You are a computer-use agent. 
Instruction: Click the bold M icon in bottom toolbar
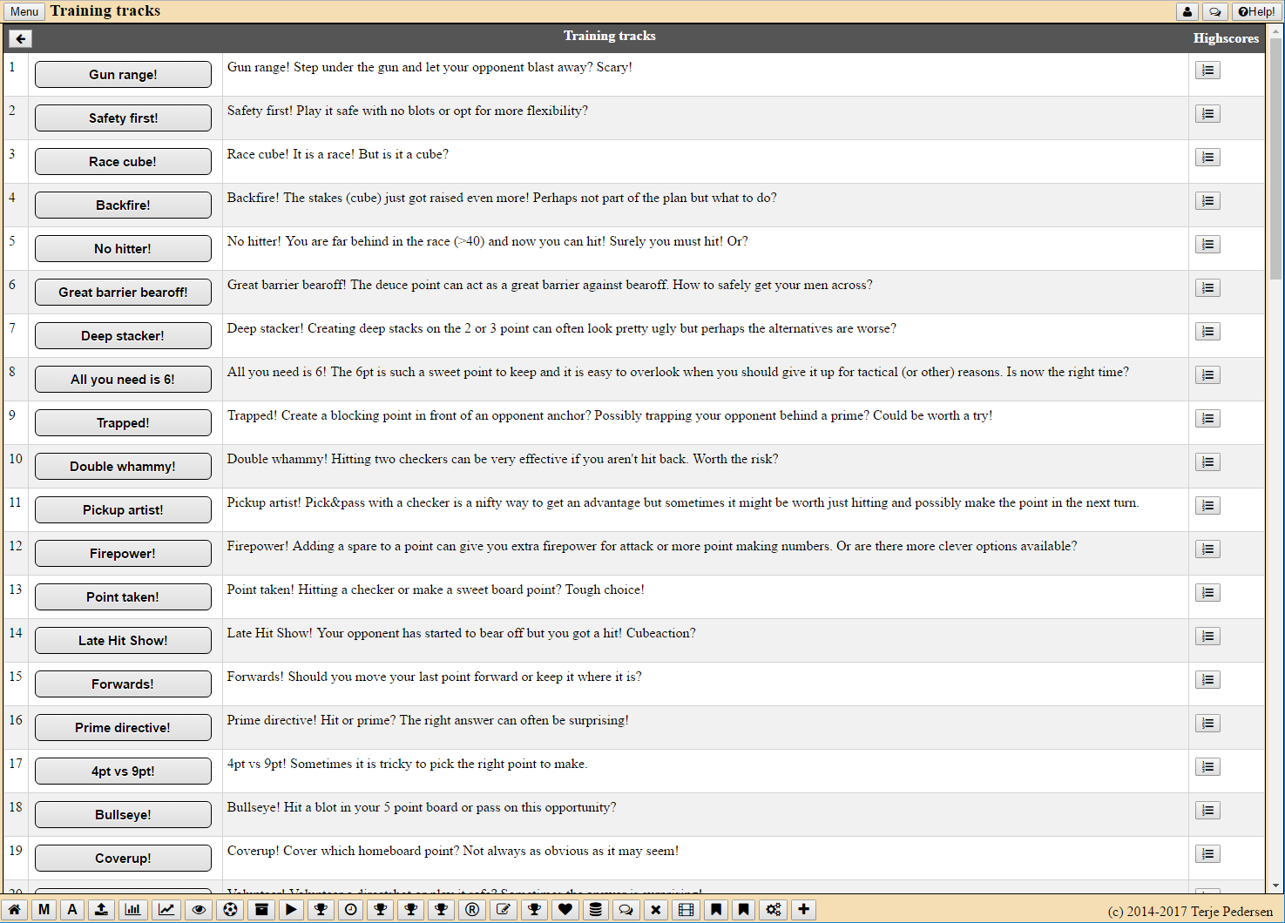tap(44, 910)
